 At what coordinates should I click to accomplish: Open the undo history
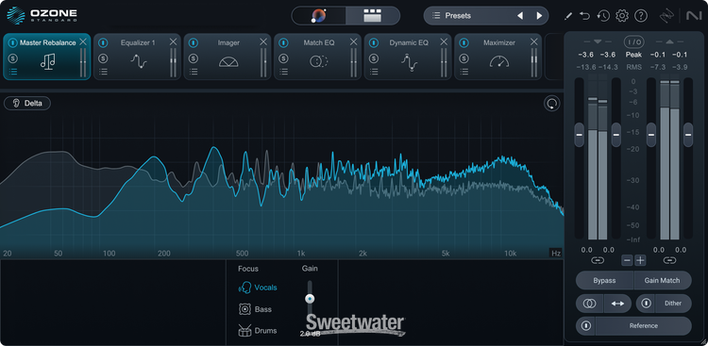click(x=603, y=16)
